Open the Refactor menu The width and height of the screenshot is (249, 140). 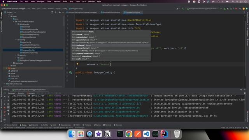tap(57, 2)
